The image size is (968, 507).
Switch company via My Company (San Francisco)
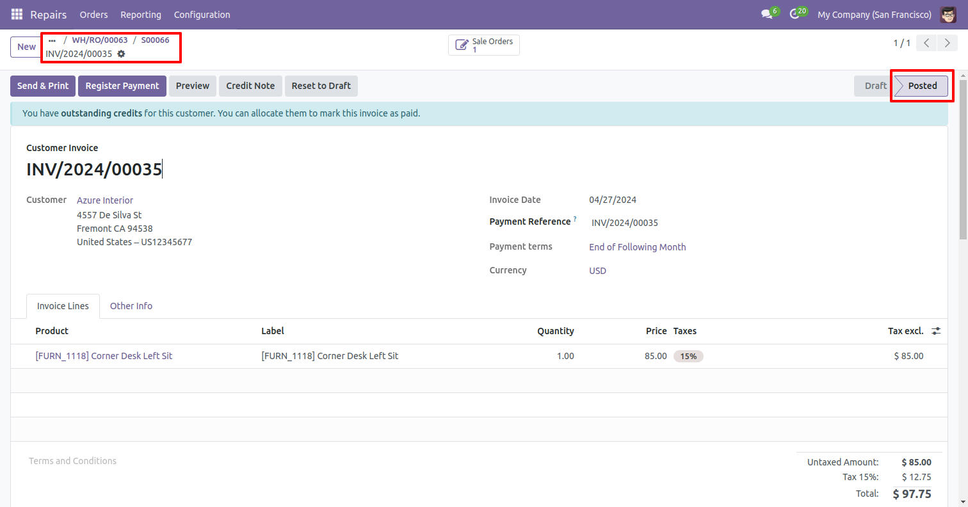(875, 14)
